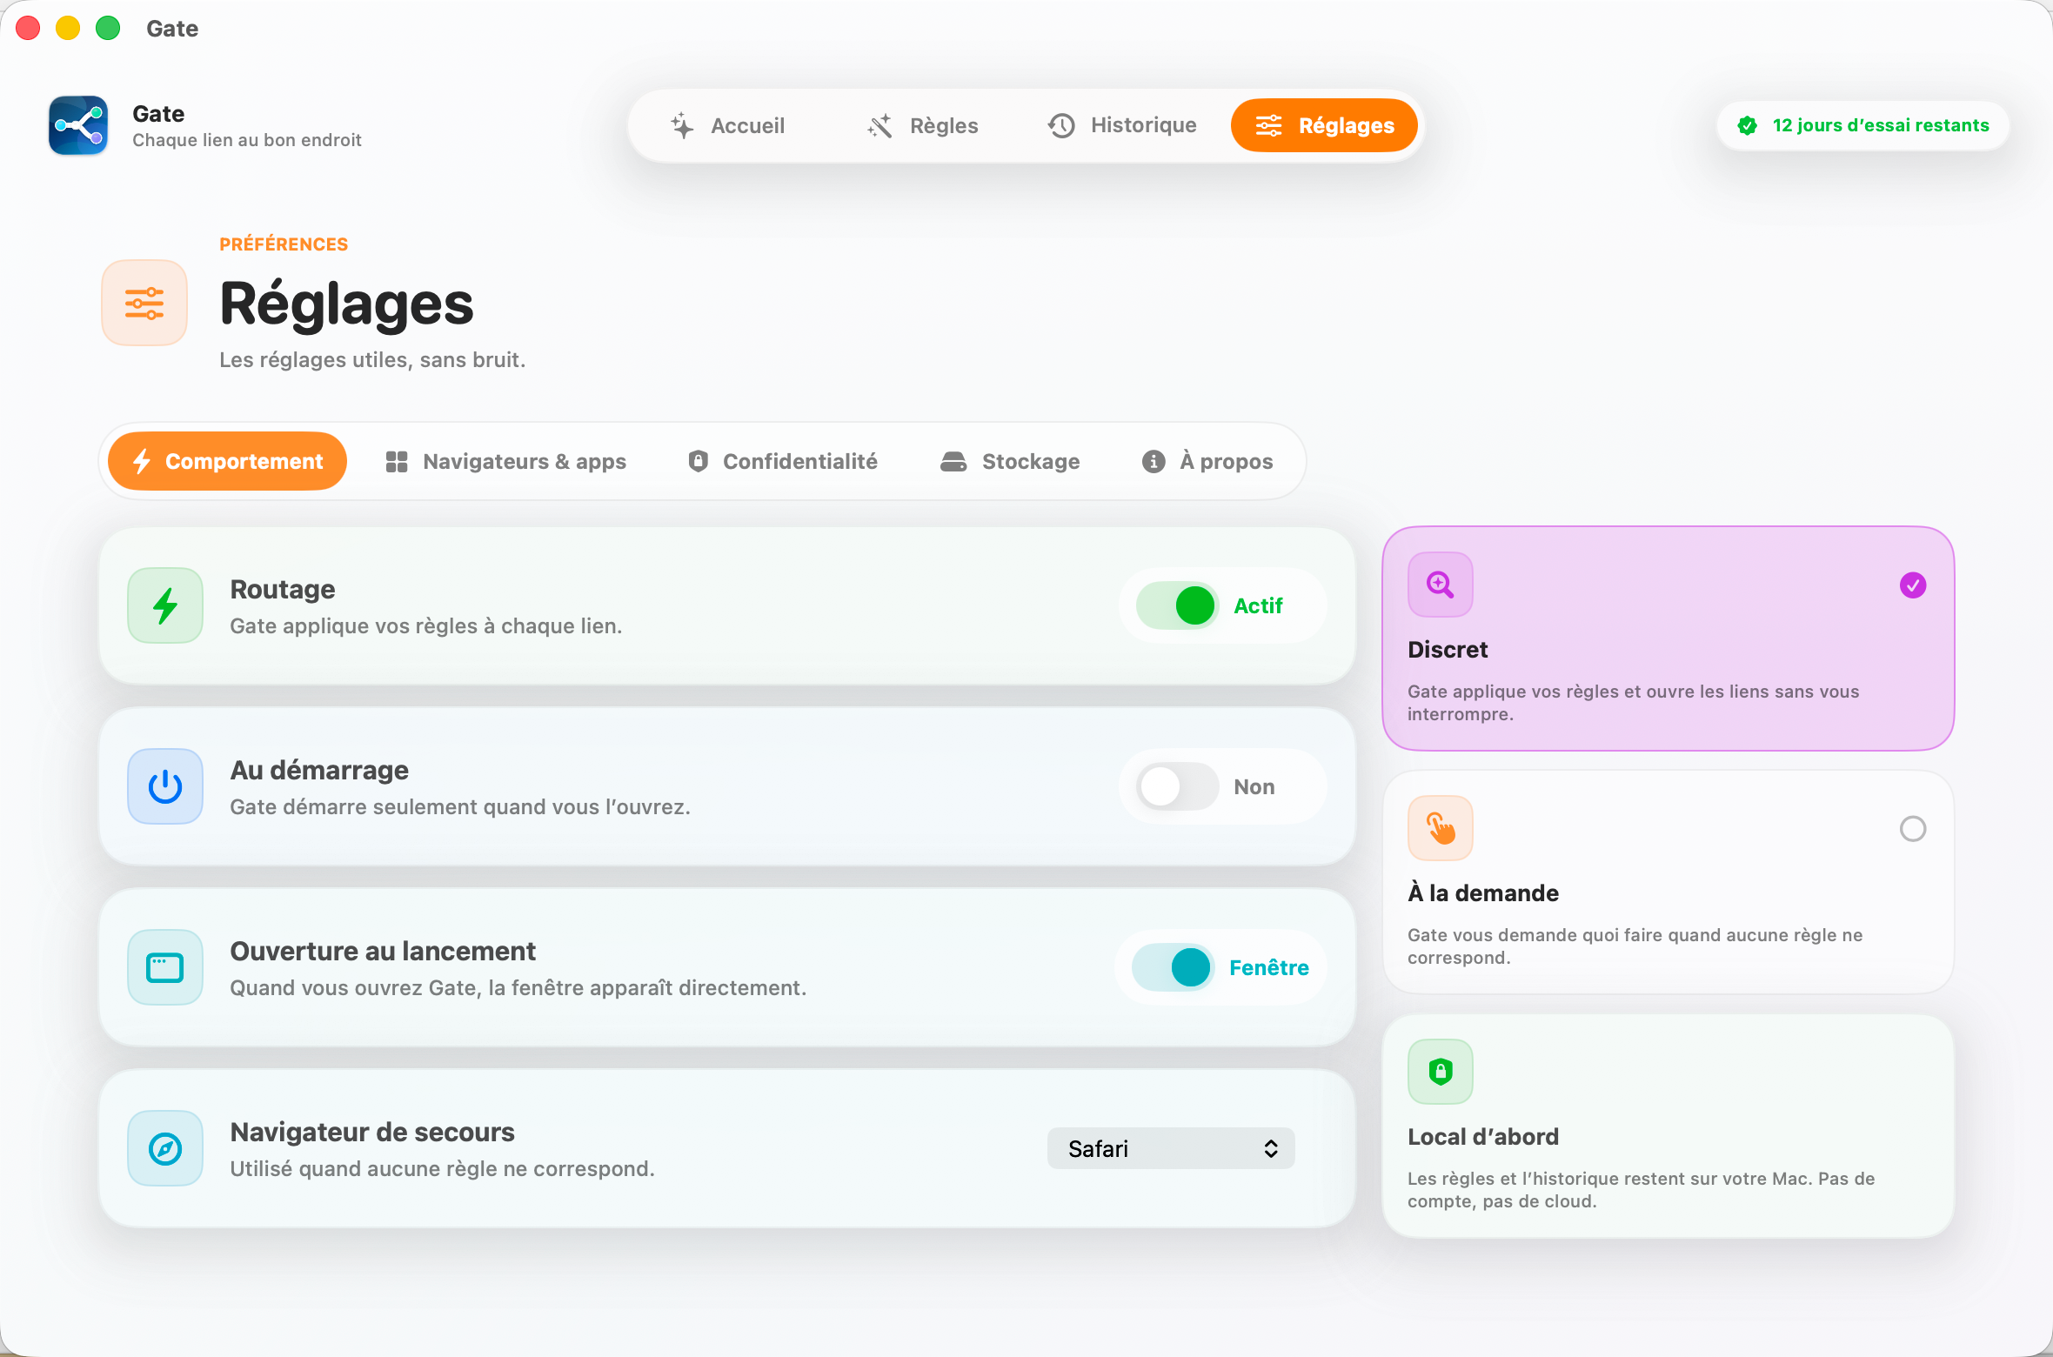
Task: Click the macOS yellow minimize window button
Action: click(68, 29)
